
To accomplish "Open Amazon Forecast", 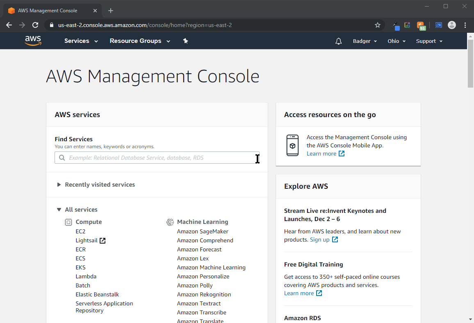I will pyautogui.click(x=199, y=249).
